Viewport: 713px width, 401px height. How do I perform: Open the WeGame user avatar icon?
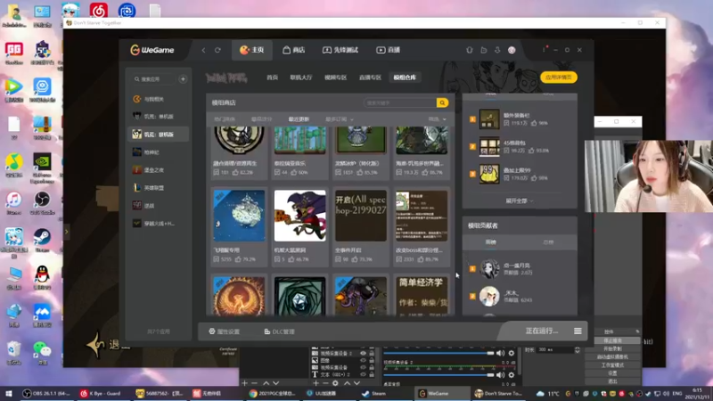[x=512, y=50]
